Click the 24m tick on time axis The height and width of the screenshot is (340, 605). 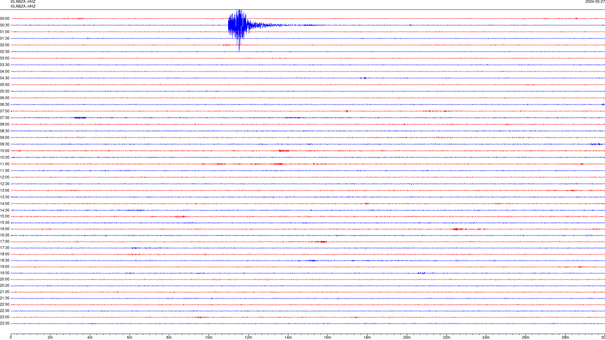tap(486, 337)
